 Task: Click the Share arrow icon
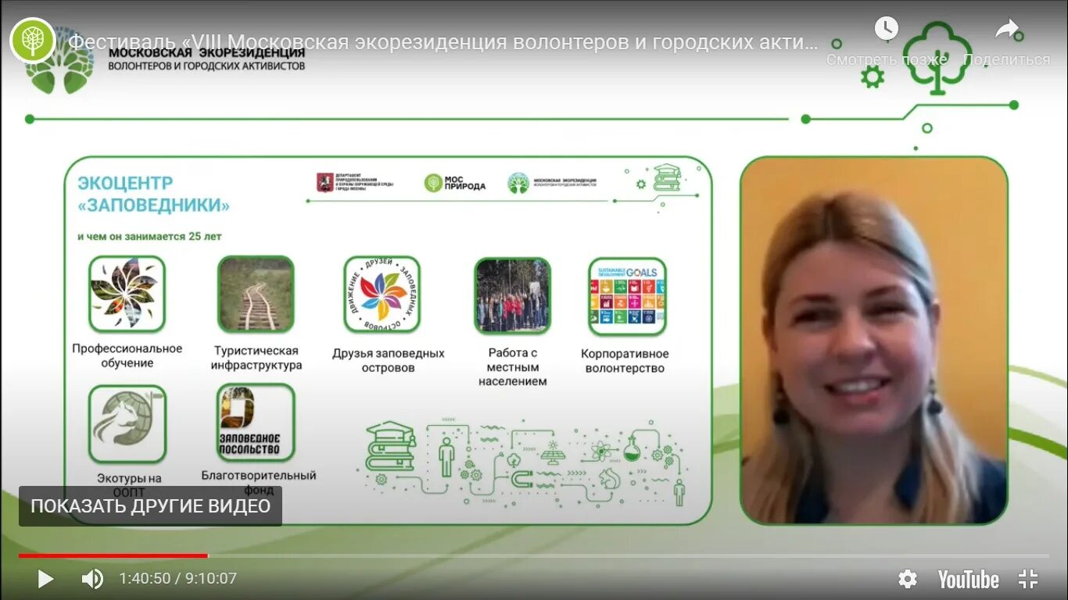point(1006,30)
